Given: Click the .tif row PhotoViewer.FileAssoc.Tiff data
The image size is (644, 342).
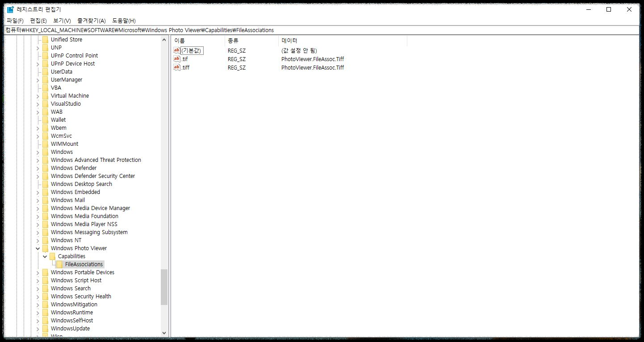Looking at the screenshot, I should coord(313,59).
